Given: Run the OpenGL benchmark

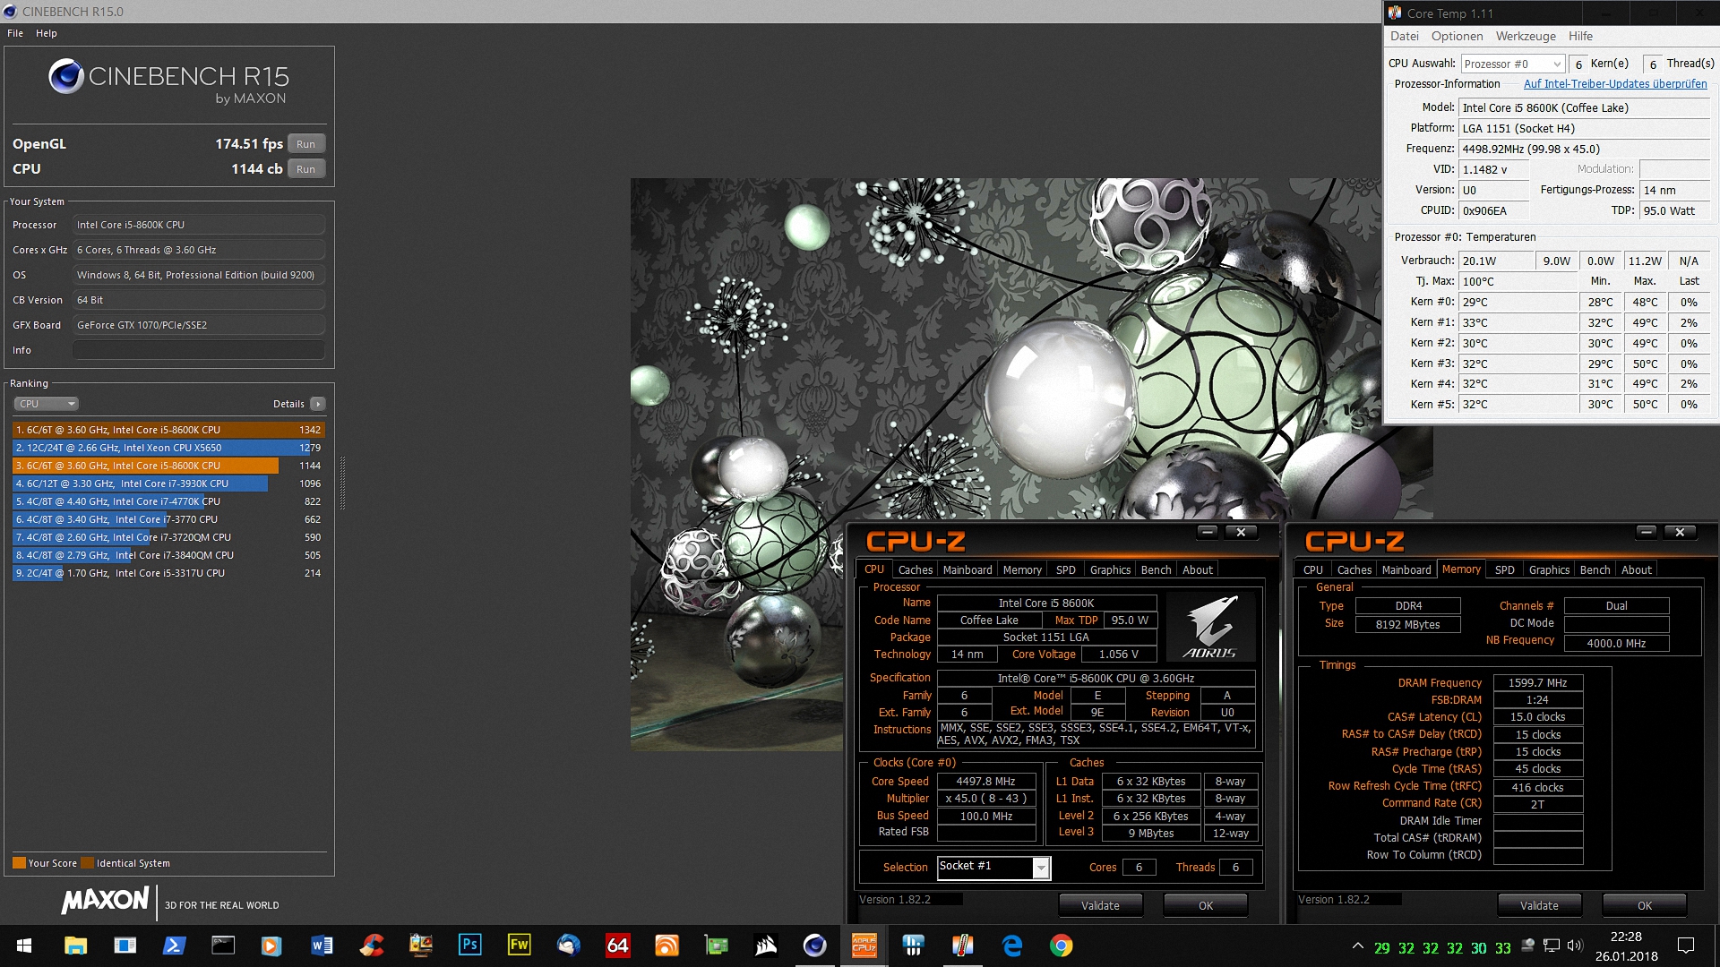Looking at the screenshot, I should tap(305, 144).
